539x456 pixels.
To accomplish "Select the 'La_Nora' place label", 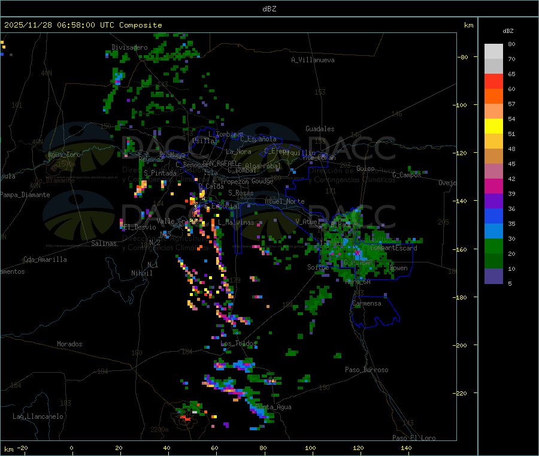I will [x=238, y=152].
